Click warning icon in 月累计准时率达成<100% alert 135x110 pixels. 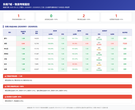pyautogui.click(x=5, y=86)
